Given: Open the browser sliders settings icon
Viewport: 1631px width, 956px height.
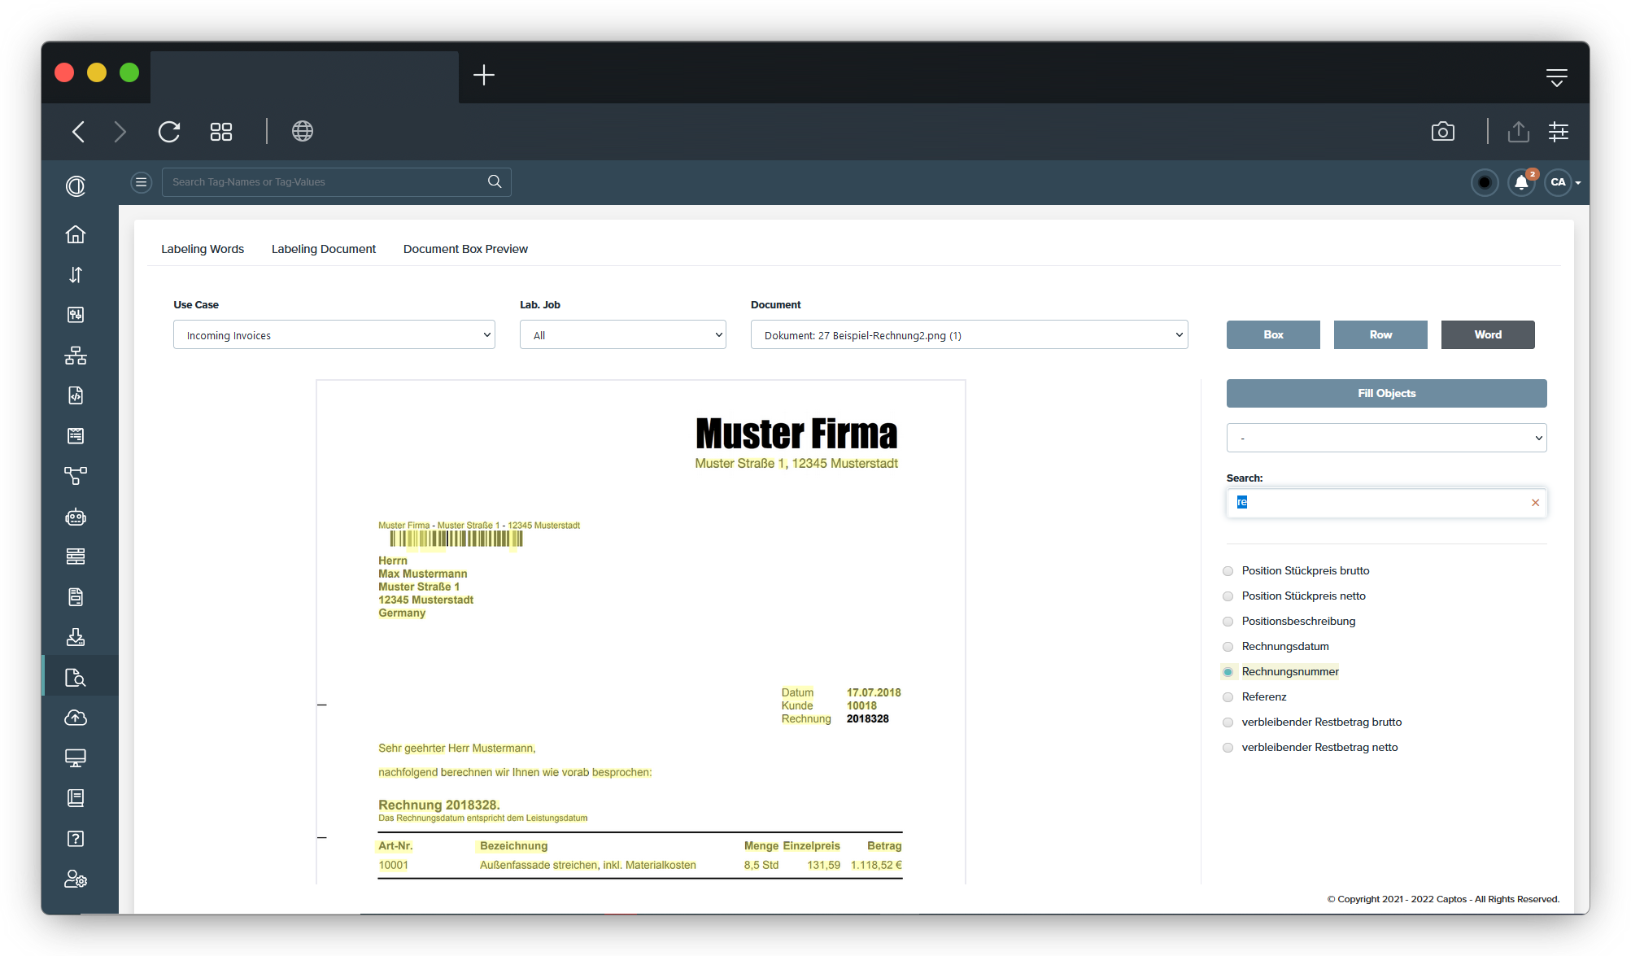Looking at the screenshot, I should pyautogui.click(x=1559, y=132).
